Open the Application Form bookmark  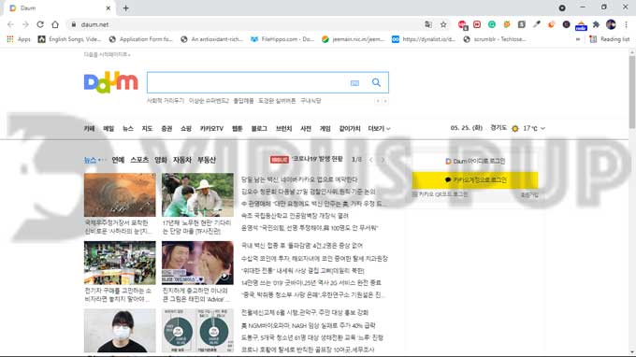click(140, 39)
